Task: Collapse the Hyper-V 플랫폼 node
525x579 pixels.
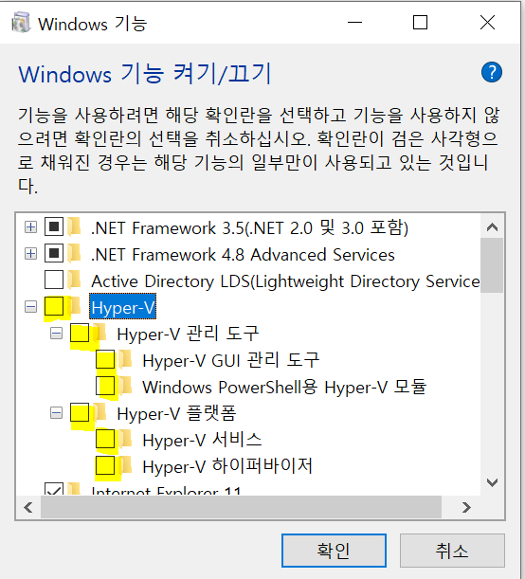Action: click(56, 413)
